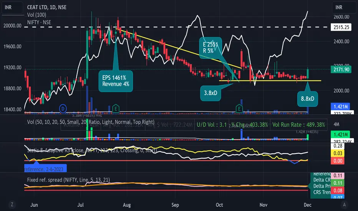358x211 pixels.
Task: Select the Vol (50, 10, 20...) indicator legend
Action: click(x=91, y=122)
